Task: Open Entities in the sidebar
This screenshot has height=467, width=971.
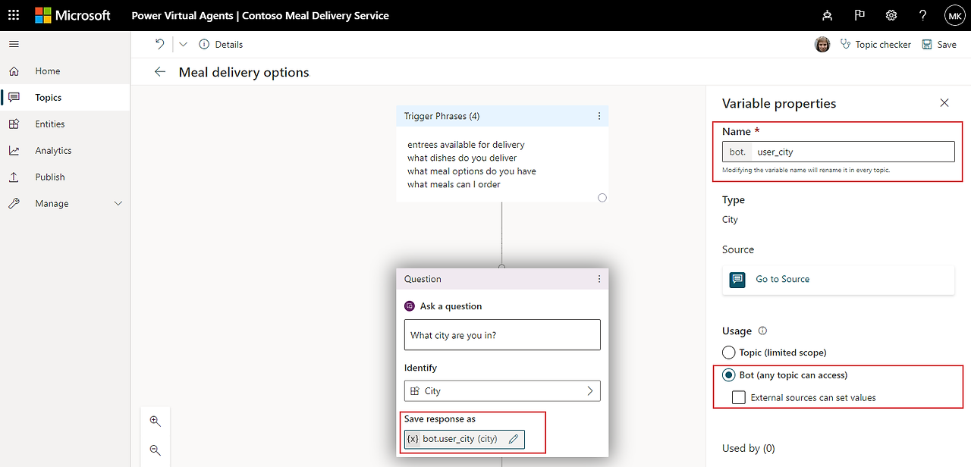Action: (65, 124)
